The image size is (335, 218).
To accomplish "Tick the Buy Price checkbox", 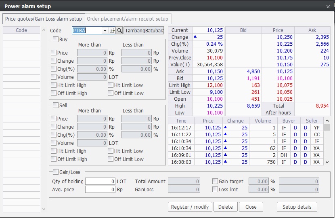I will point(54,53).
